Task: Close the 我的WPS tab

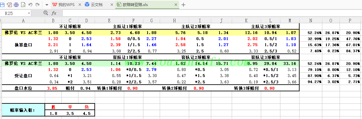Action: pos(80,4)
